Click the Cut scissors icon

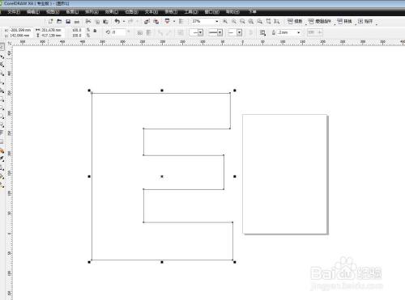coord(88,21)
